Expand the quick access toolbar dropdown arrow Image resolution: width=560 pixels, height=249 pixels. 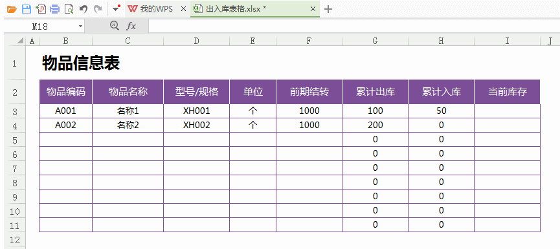coord(116,9)
